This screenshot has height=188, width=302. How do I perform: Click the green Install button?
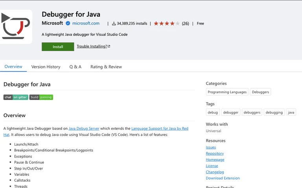(x=58, y=47)
